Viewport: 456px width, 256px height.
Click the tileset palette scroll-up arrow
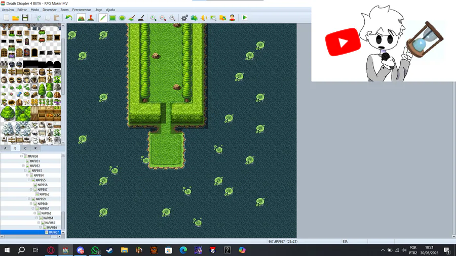pyautogui.click(x=63, y=25)
